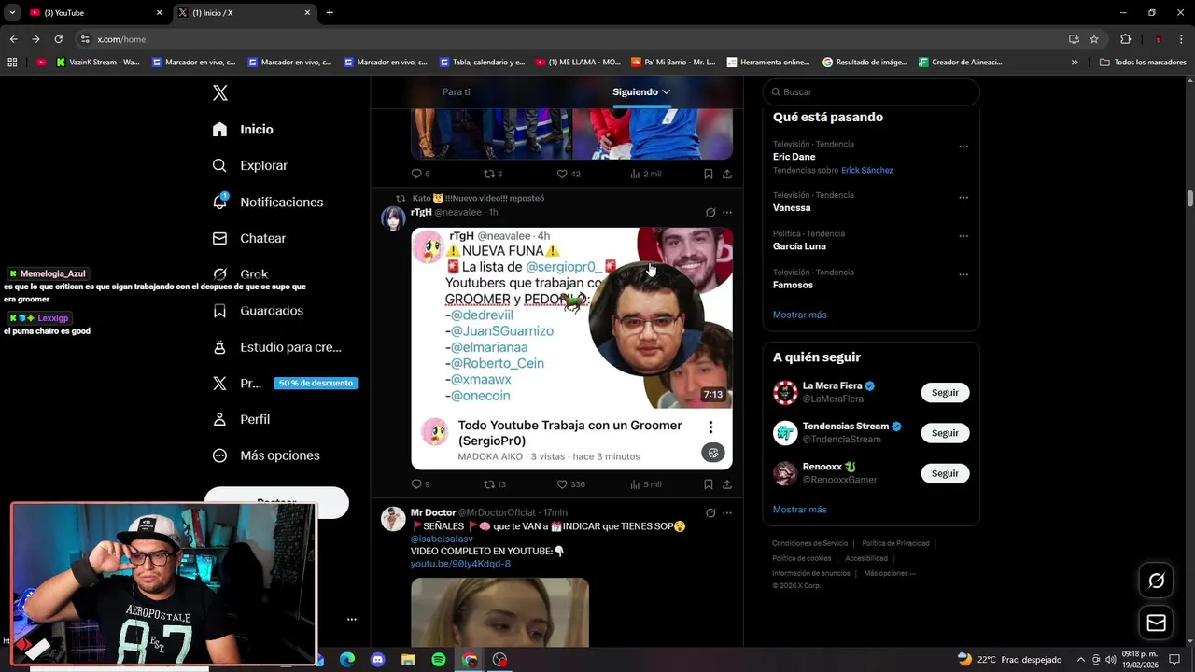Switch to the Para ti tab
This screenshot has width=1195, height=672.
(456, 91)
